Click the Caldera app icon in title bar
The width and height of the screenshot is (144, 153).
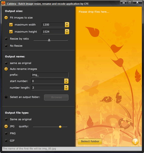(3, 3)
